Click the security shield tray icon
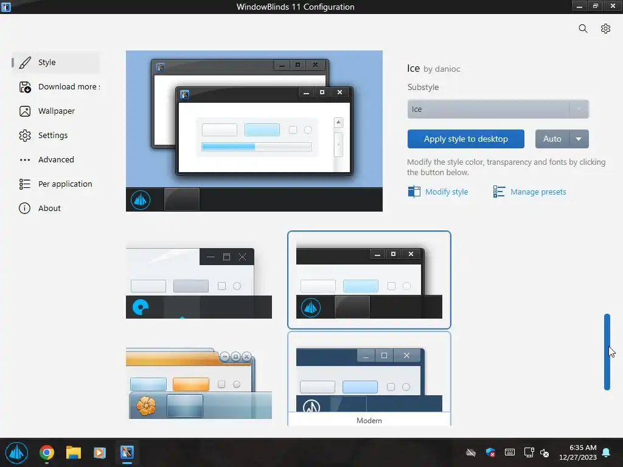 coord(490,452)
